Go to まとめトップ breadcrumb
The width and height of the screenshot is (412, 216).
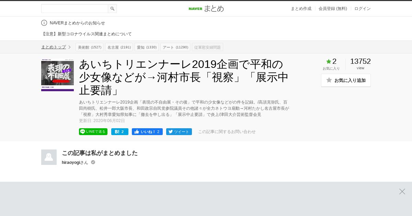[x=54, y=47]
